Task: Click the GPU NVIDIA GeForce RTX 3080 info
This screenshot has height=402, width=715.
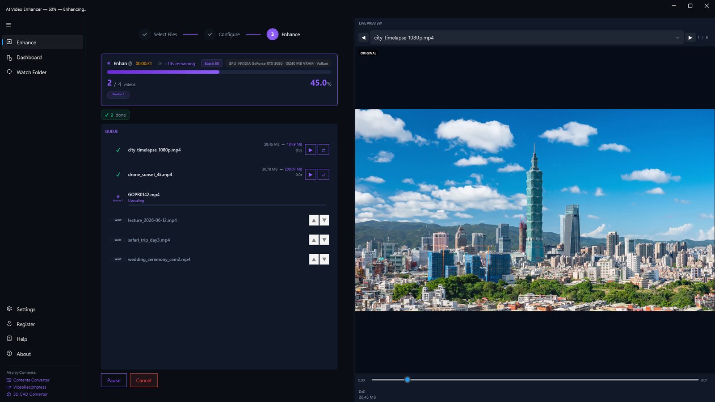Action: click(278, 63)
